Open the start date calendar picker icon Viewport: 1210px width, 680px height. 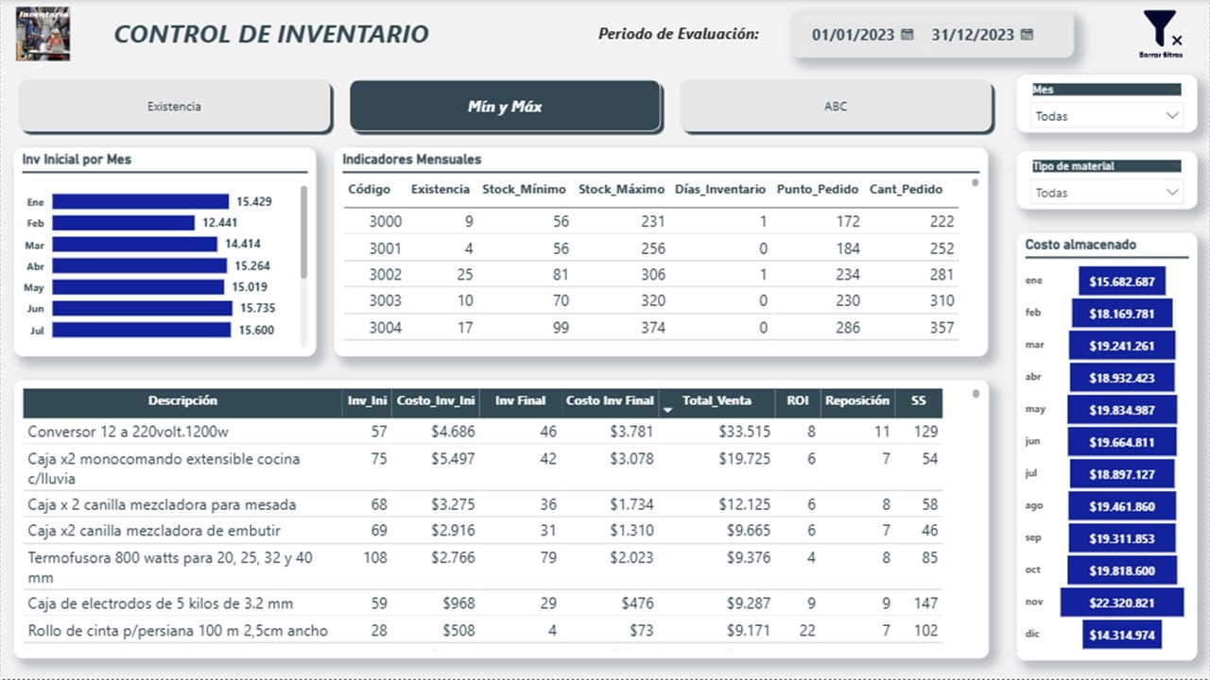907,35
